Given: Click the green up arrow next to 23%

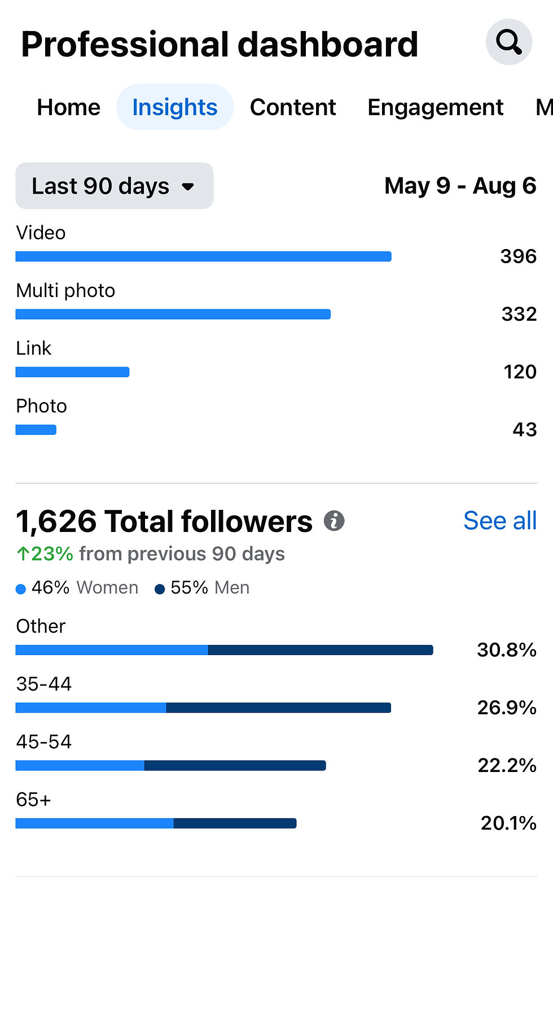Looking at the screenshot, I should click(23, 554).
